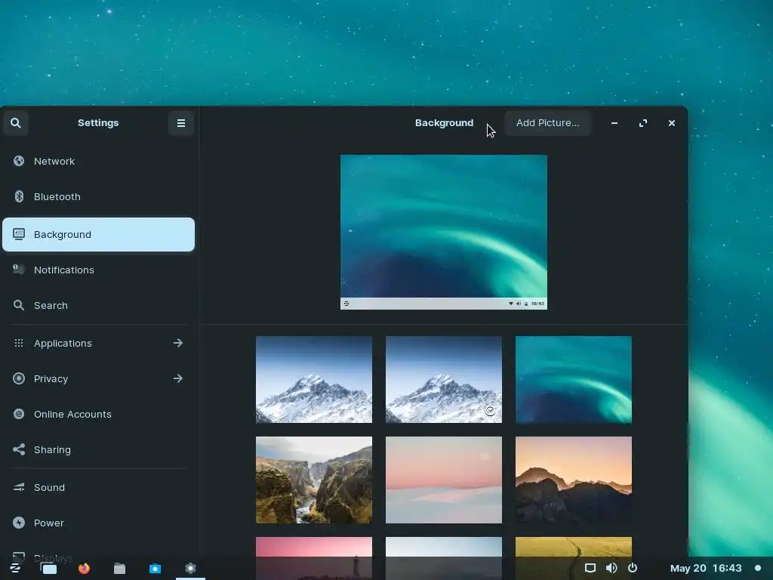Click the Sound icon in sidebar
Screen dimensions: 773x580
19,487
